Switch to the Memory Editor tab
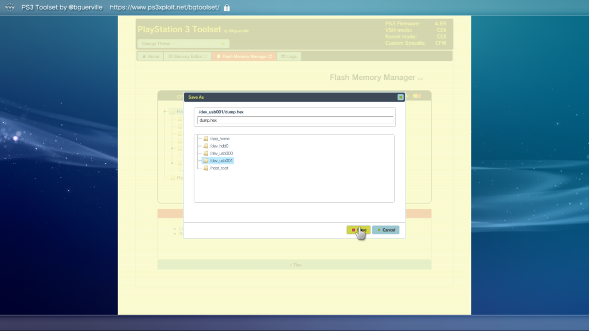The image size is (589, 331). (x=188, y=56)
